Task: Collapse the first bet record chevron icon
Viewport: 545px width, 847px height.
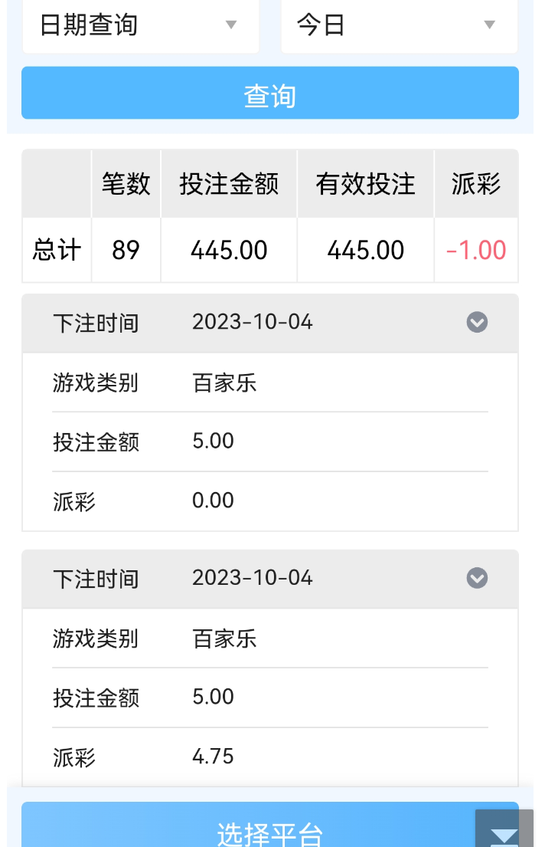Action: 477,322
